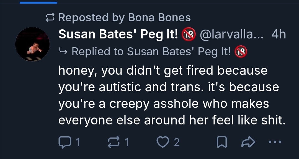Open the post by clicking its body text
Image resolution: width=299 pixels, height=159 pixels.
[168, 95]
